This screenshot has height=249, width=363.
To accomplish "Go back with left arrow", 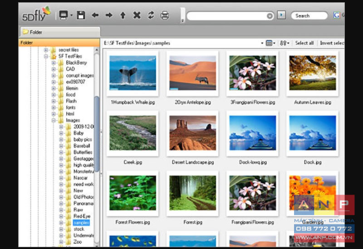I will [95, 15].
